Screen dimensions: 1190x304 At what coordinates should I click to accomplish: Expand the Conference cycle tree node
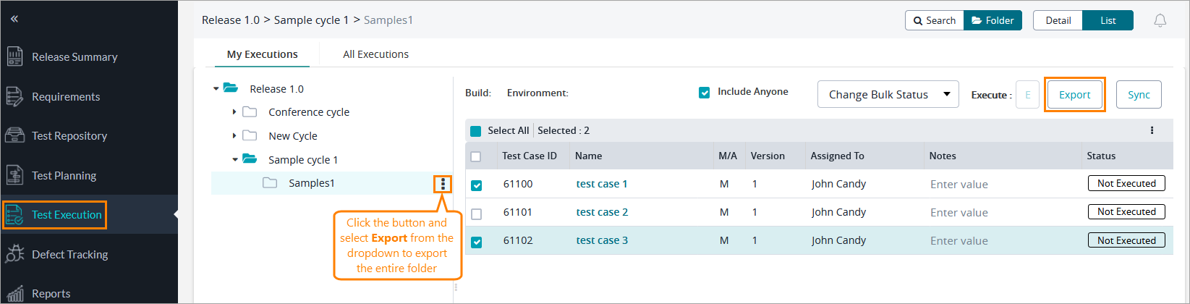(x=234, y=112)
